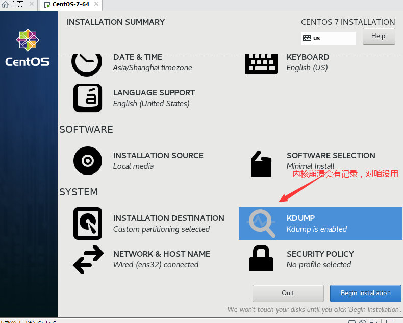The width and height of the screenshot is (403, 323).
Task: Click the 'No profile selected' text
Action: coord(319,265)
